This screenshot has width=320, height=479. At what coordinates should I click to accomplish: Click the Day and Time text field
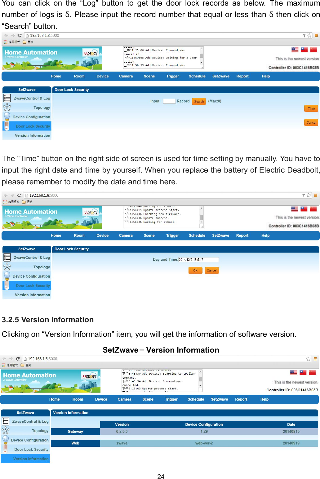click(198, 260)
